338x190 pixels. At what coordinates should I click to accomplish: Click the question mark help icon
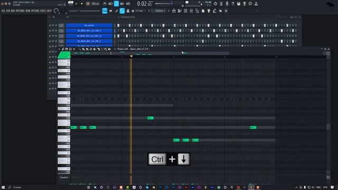tap(233, 4)
